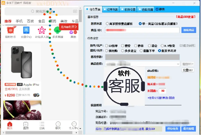Screen dimensions: 201x135
Task: Open 限时秒杀 flash sale icon
Action: click(10, 31)
